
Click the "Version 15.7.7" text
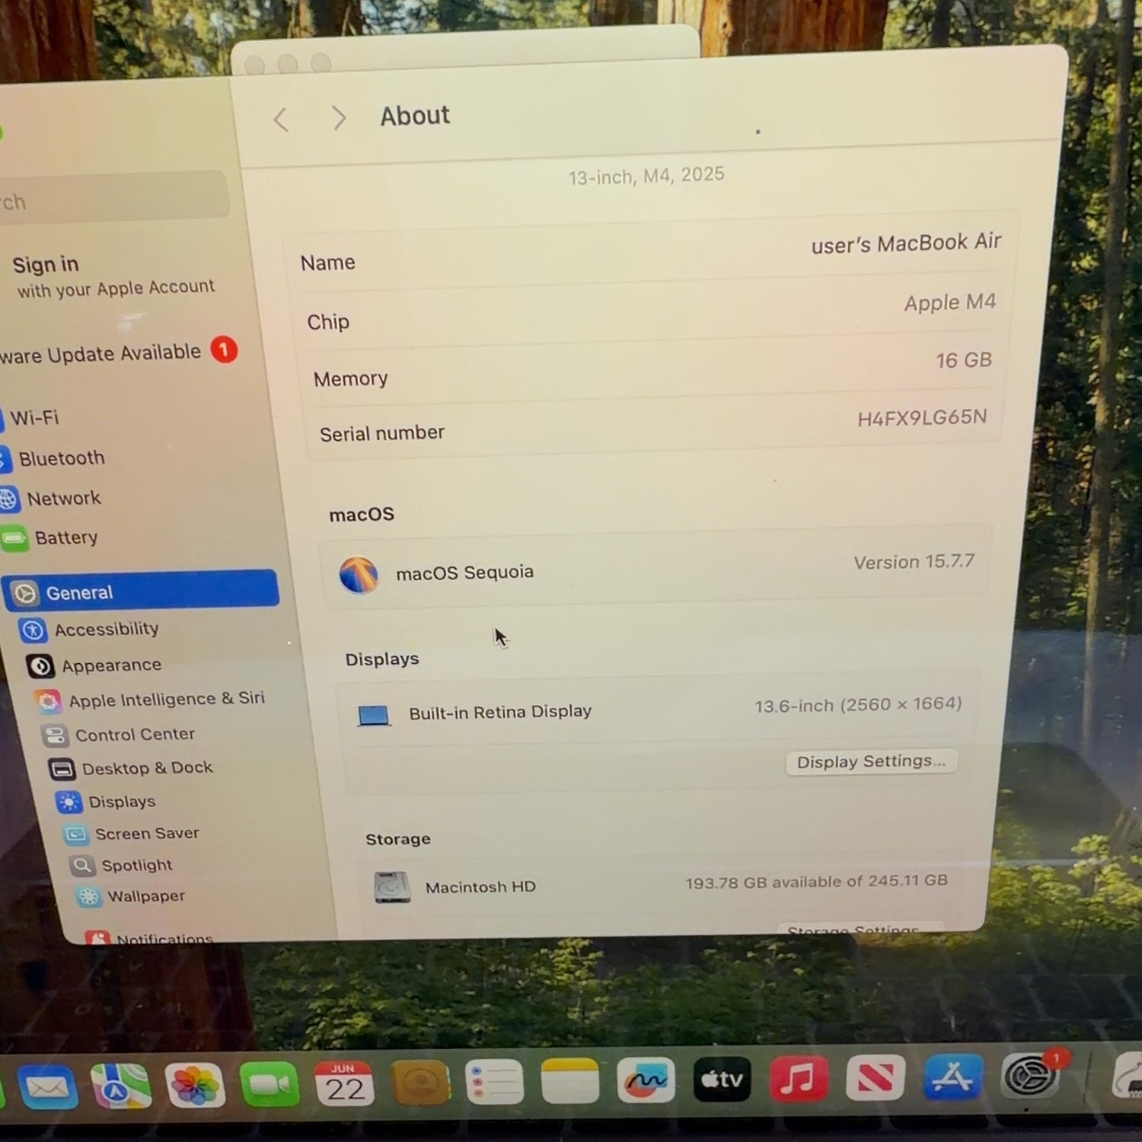pyautogui.click(x=914, y=562)
